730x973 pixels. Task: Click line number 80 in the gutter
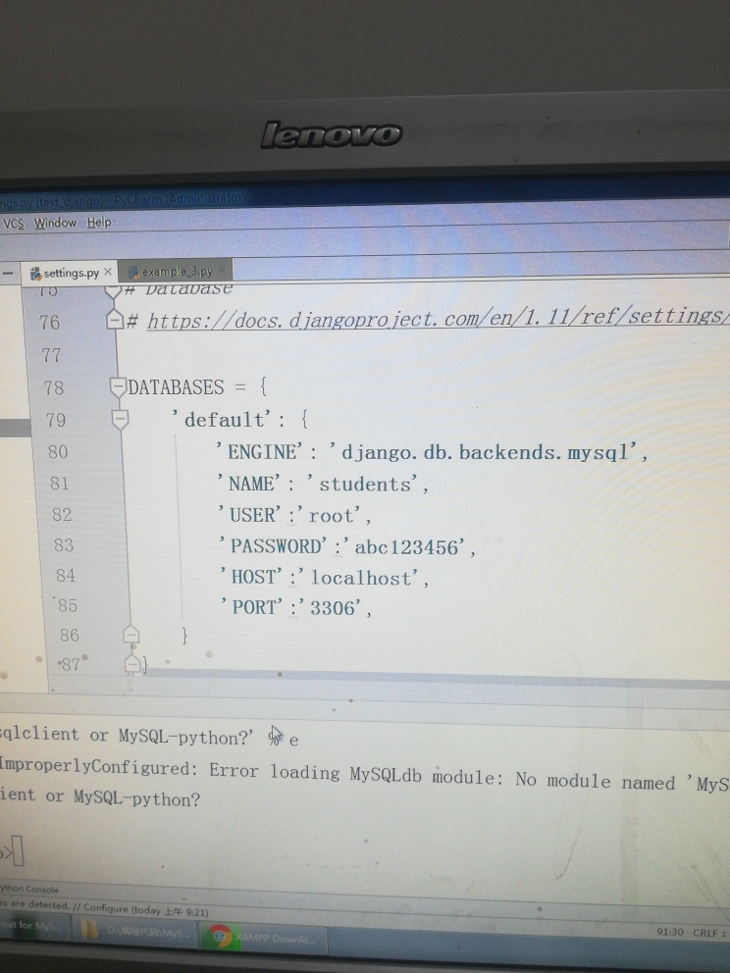click(58, 452)
